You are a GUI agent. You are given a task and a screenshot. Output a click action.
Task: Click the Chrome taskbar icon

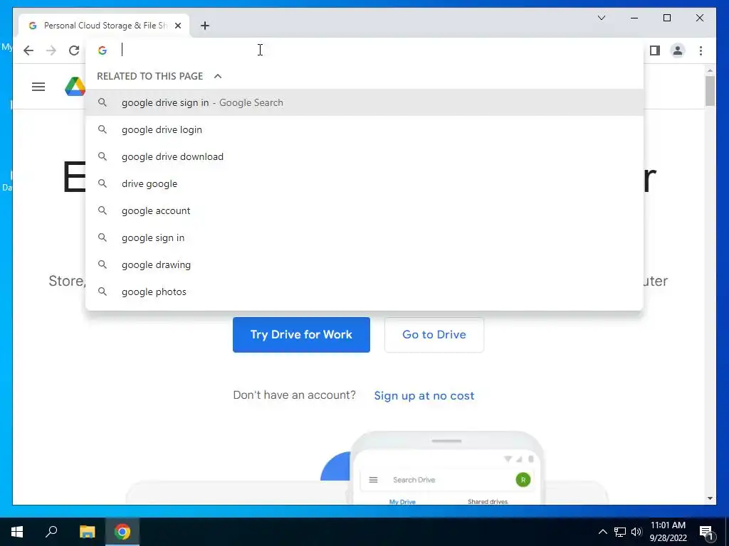click(122, 532)
